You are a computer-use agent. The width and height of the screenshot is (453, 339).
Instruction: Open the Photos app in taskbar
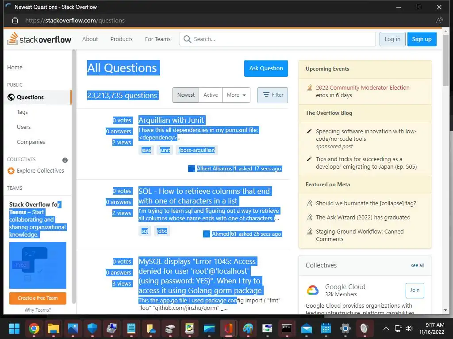73,328
